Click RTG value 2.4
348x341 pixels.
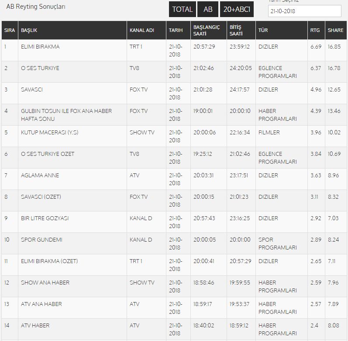(x=314, y=325)
